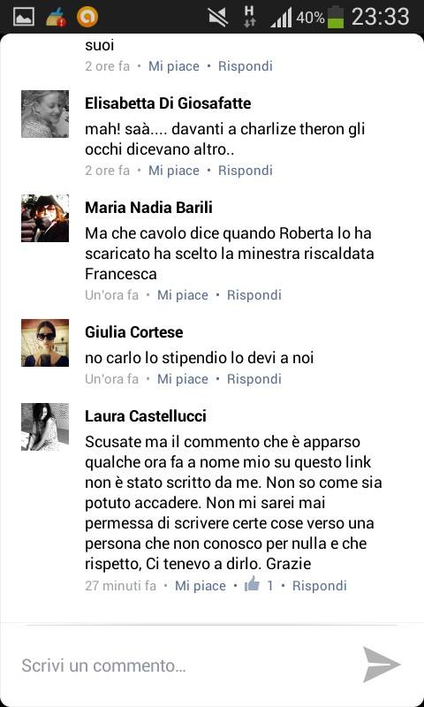Reply to Laura Castellucci's comment
Screen dimensions: 424x707
320,585
